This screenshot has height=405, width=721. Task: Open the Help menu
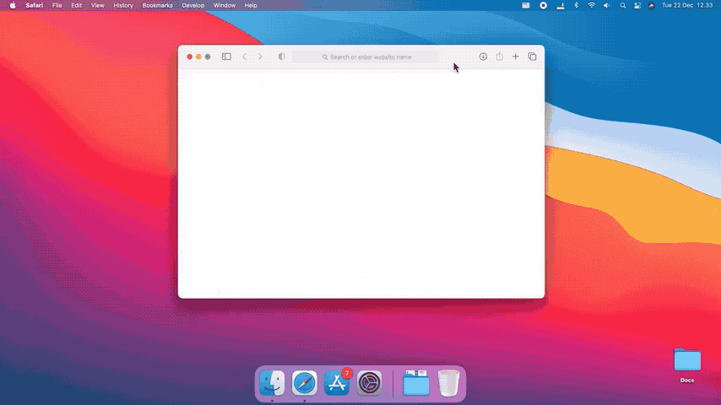click(251, 6)
